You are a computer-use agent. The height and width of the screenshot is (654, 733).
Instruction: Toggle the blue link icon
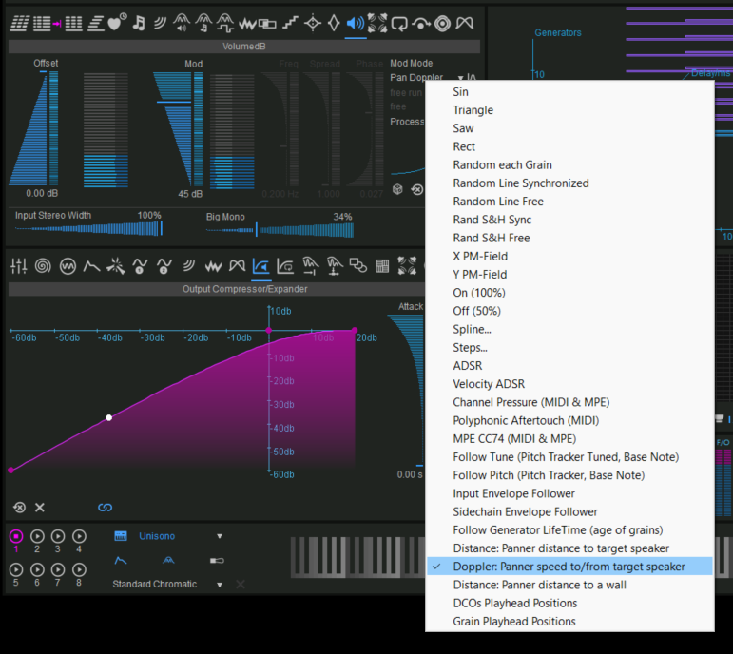tap(106, 508)
